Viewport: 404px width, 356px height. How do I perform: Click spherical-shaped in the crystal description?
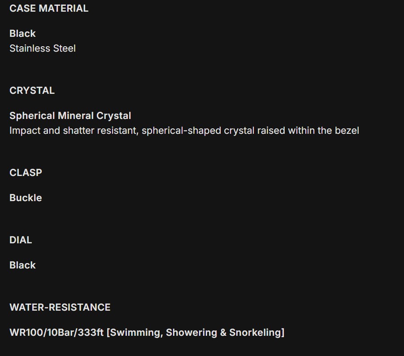point(182,130)
